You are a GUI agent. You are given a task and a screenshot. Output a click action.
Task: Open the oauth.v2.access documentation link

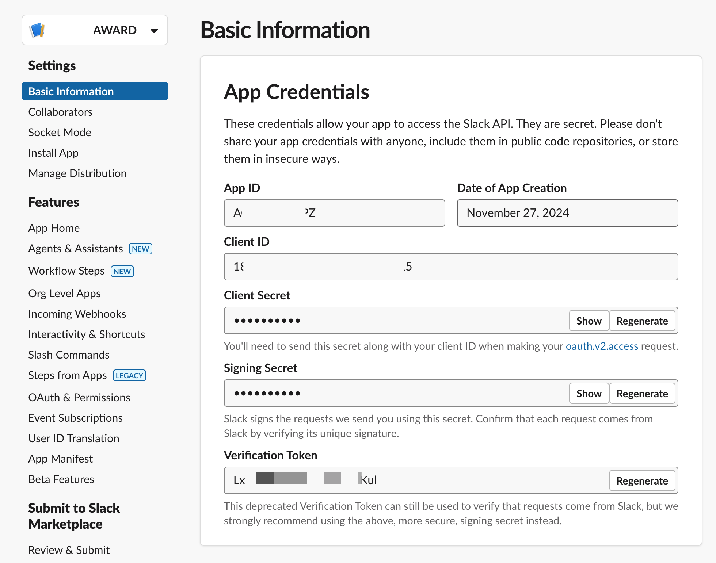tap(602, 346)
